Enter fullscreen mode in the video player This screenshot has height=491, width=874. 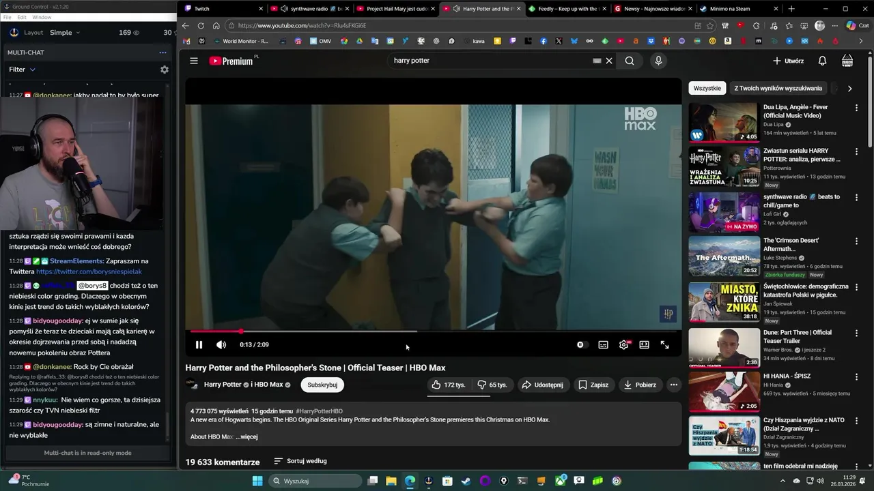pyautogui.click(x=664, y=345)
